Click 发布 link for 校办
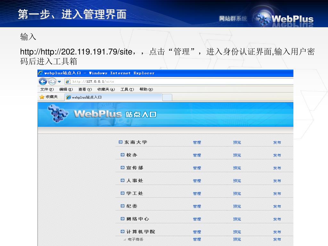Screen dimensions: 328x246 277,155
